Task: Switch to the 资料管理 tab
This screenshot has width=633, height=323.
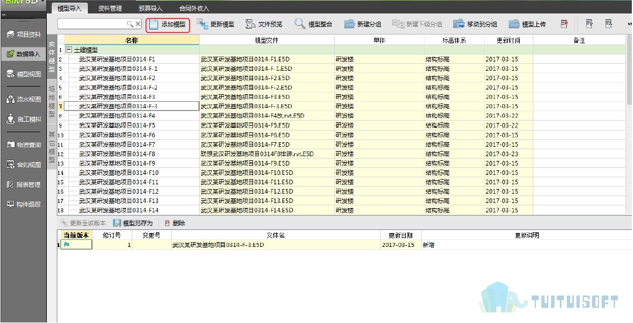Action: (x=110, y=8)
